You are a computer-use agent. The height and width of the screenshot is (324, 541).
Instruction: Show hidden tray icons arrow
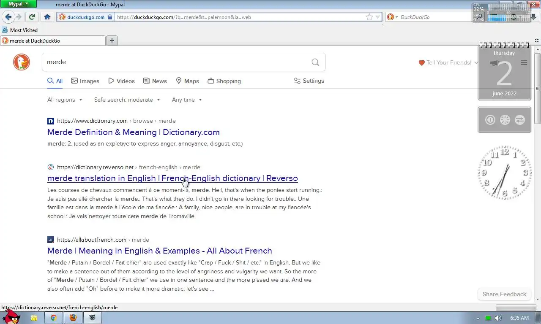pos(478,318)
